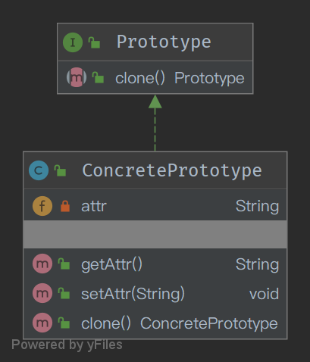Click the method icon of ConcretePrototype clone()
310x362 pixels.
point(42,323)
